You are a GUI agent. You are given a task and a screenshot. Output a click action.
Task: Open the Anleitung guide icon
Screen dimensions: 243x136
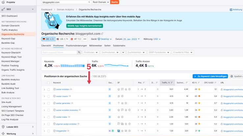click(x=231, y=10)
